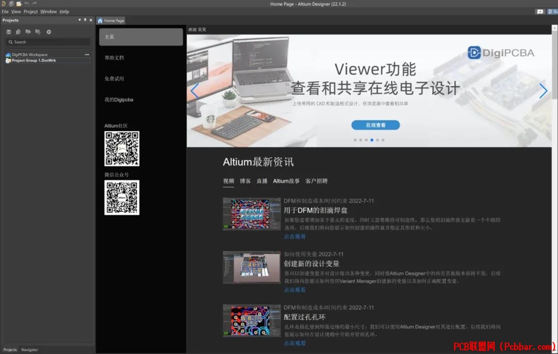Click the 配置过孔孔环 video thumbnail
The height and width of the screenshot is (354, 558).
(x=252, y=320)
